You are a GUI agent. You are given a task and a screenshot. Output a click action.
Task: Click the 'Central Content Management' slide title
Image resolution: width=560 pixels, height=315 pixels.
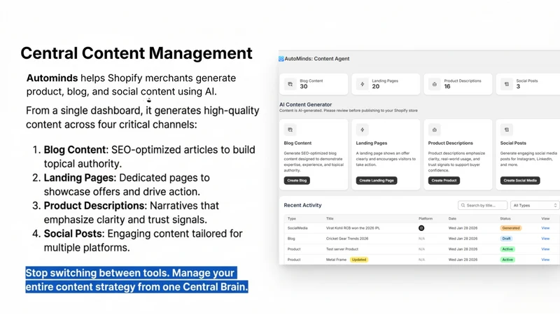pyautogui.click(x=136, y=53)
